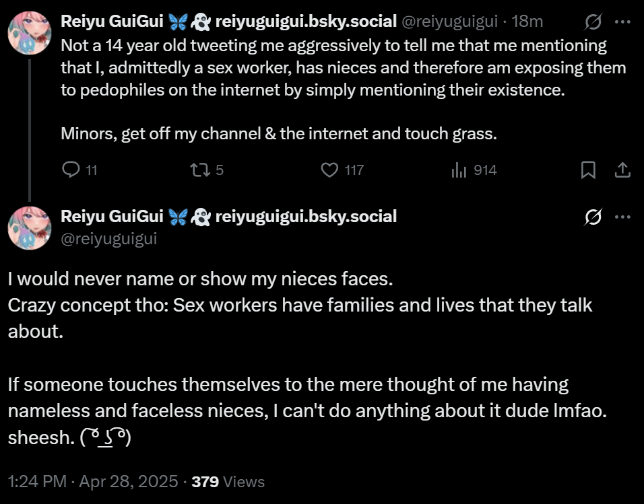Viewport: 644px width, 504px height.
Task: Open the 379 Views count
Action: (228, 482)
